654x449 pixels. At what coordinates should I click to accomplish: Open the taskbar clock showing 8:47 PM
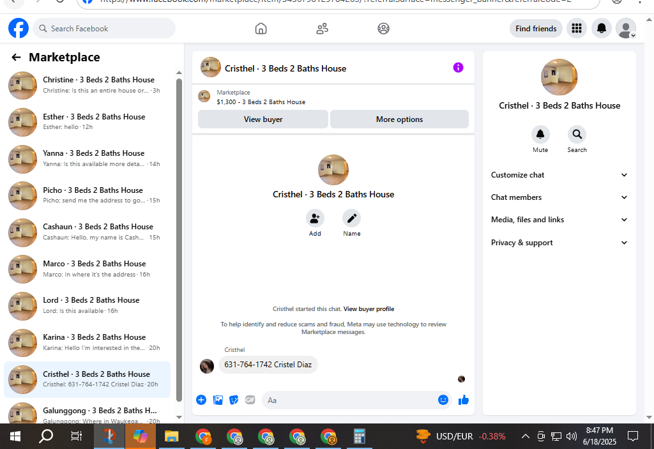(x=599, y=436)
